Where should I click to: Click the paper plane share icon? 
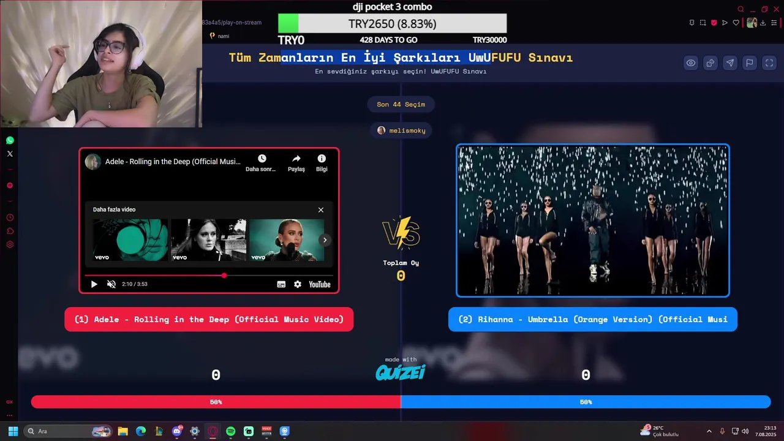pyautogui.click(x=730, y=62)
